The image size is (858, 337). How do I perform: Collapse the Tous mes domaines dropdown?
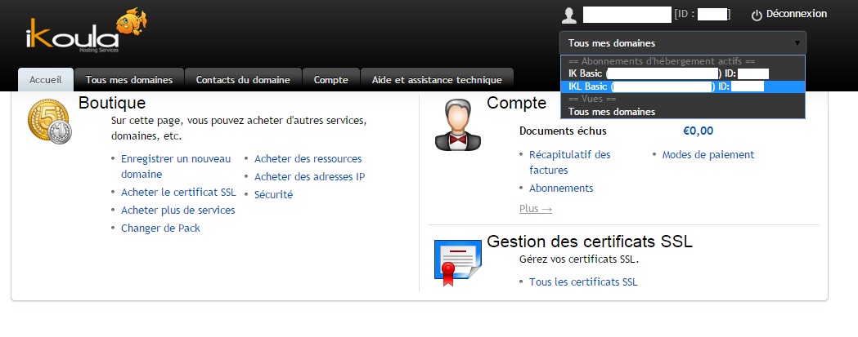[682, 43]
